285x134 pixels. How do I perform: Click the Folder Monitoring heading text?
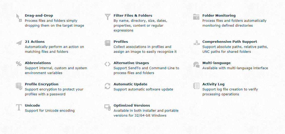coord(219,16)
